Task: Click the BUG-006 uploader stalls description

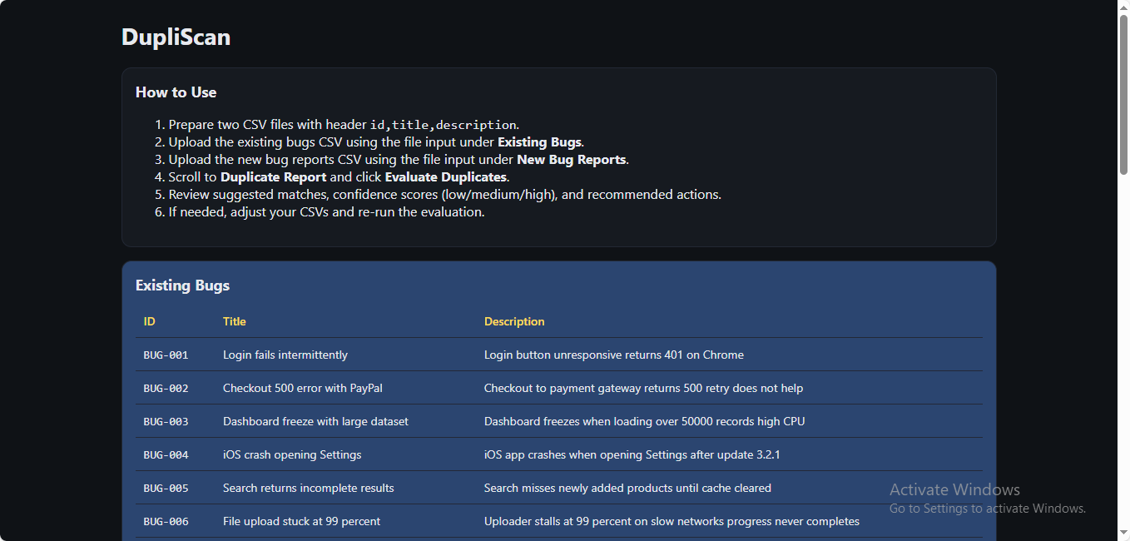Action: [x=672, y=521]
